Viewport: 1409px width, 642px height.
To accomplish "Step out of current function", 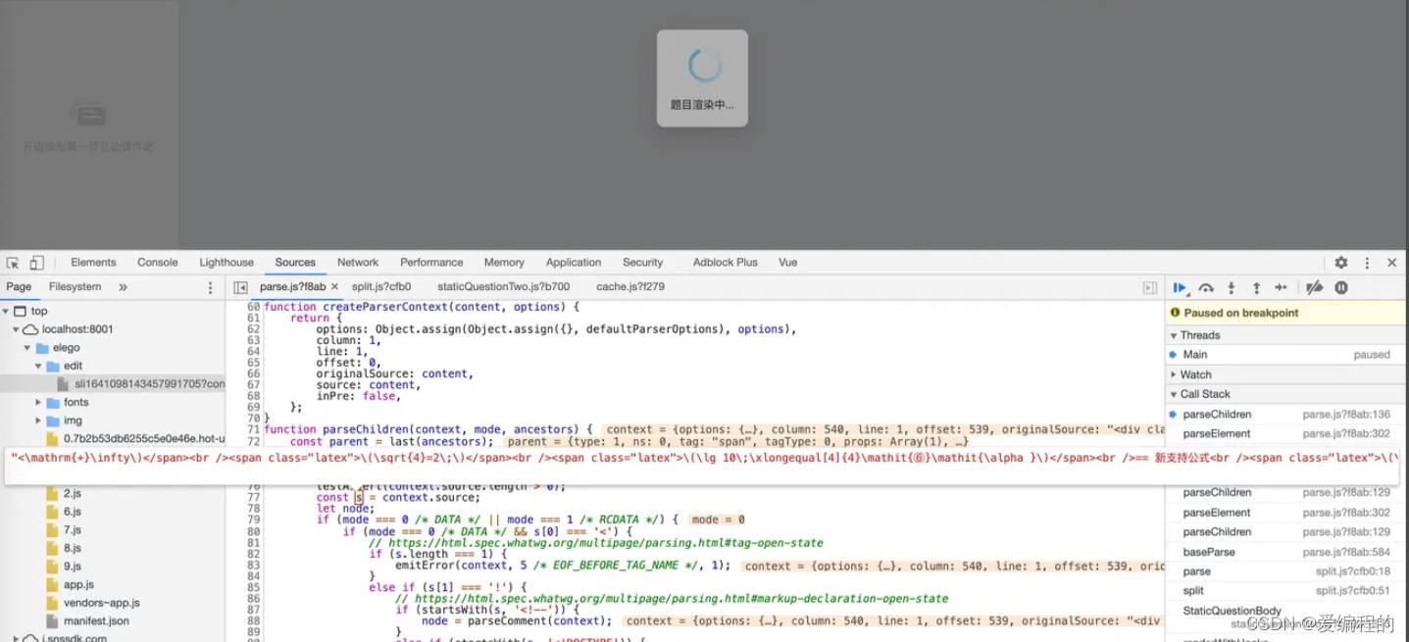I will [x=1256, y=287].
